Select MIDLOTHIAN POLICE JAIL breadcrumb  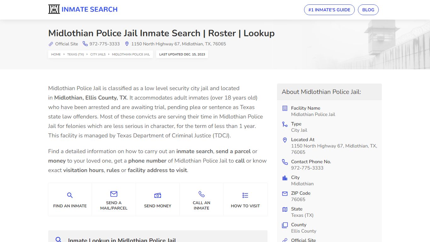point(131,54)
